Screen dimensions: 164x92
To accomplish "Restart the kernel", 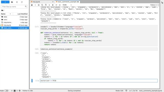I will (x=56, y=5).
